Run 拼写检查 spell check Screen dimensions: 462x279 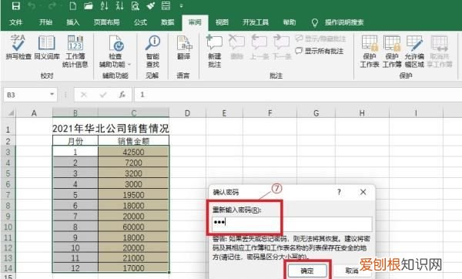point(18,48)
